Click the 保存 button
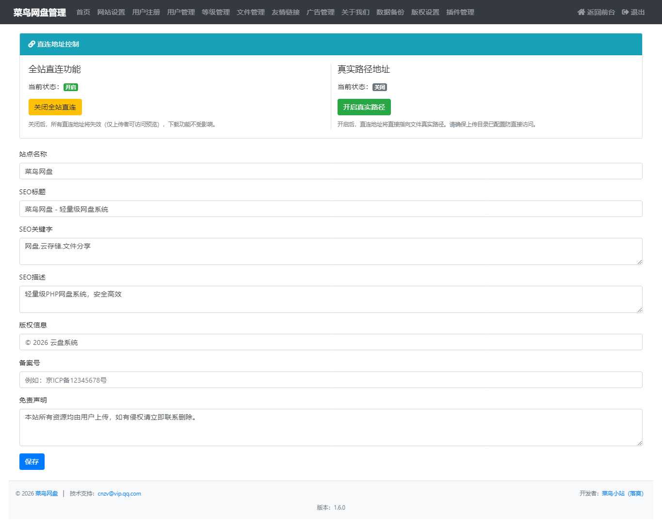 pyautogui.click(x=32, y=462)
